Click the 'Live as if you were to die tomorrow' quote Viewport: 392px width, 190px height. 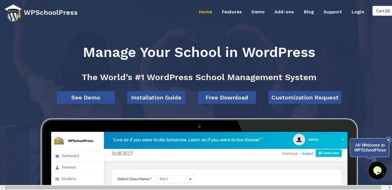coord(187,140)
